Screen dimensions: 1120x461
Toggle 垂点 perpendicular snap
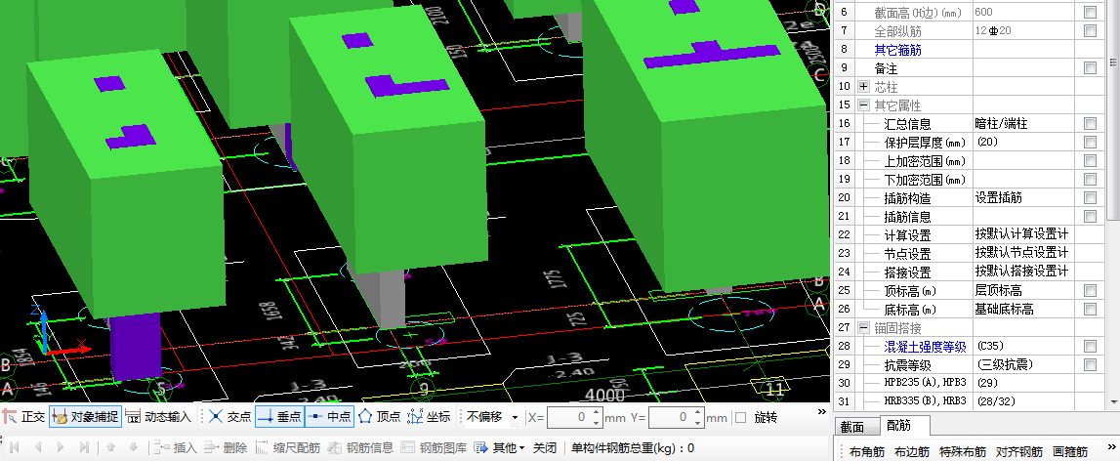coord(279,417)
